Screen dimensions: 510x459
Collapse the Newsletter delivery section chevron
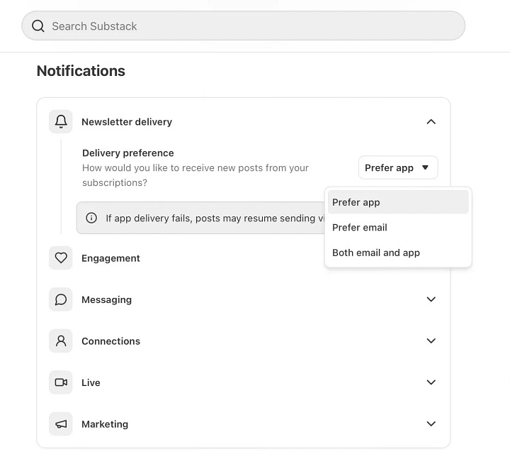(431, 121)
